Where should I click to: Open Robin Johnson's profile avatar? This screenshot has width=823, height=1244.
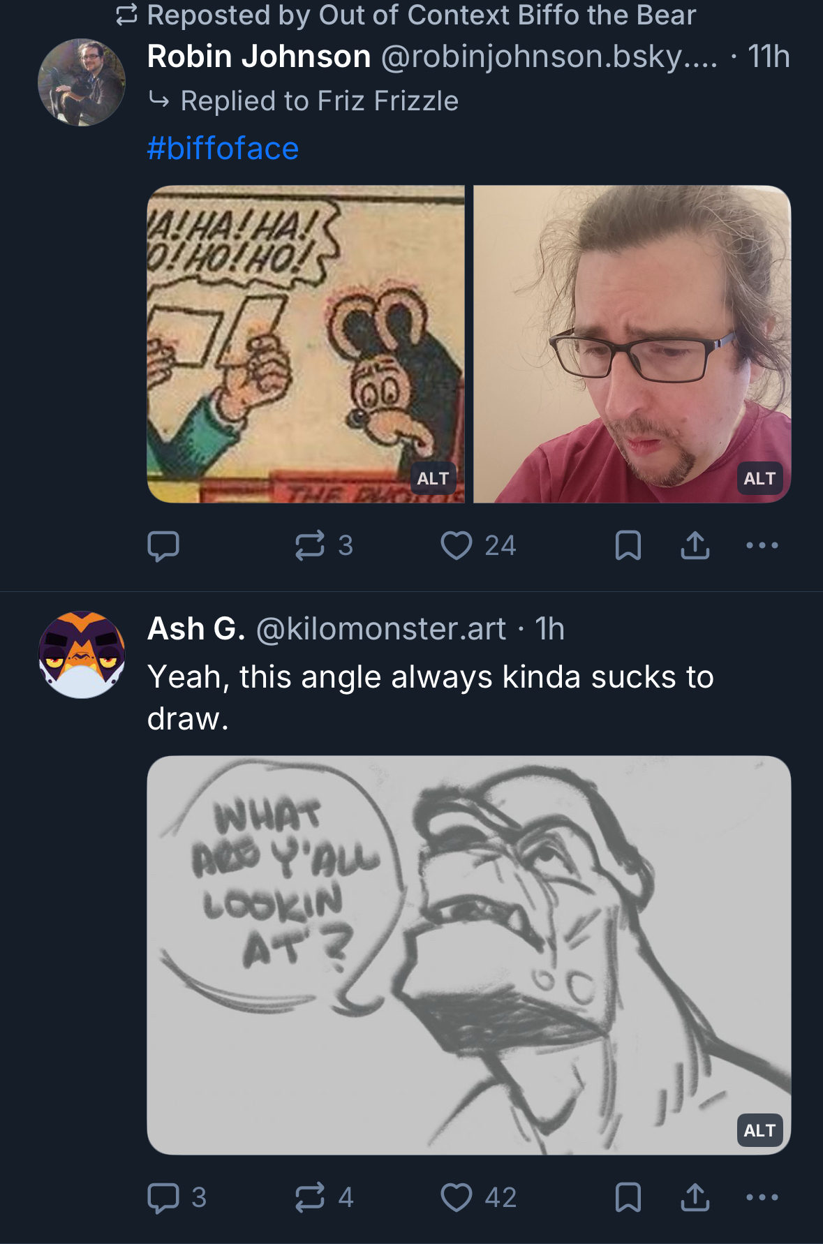[82, 82]
